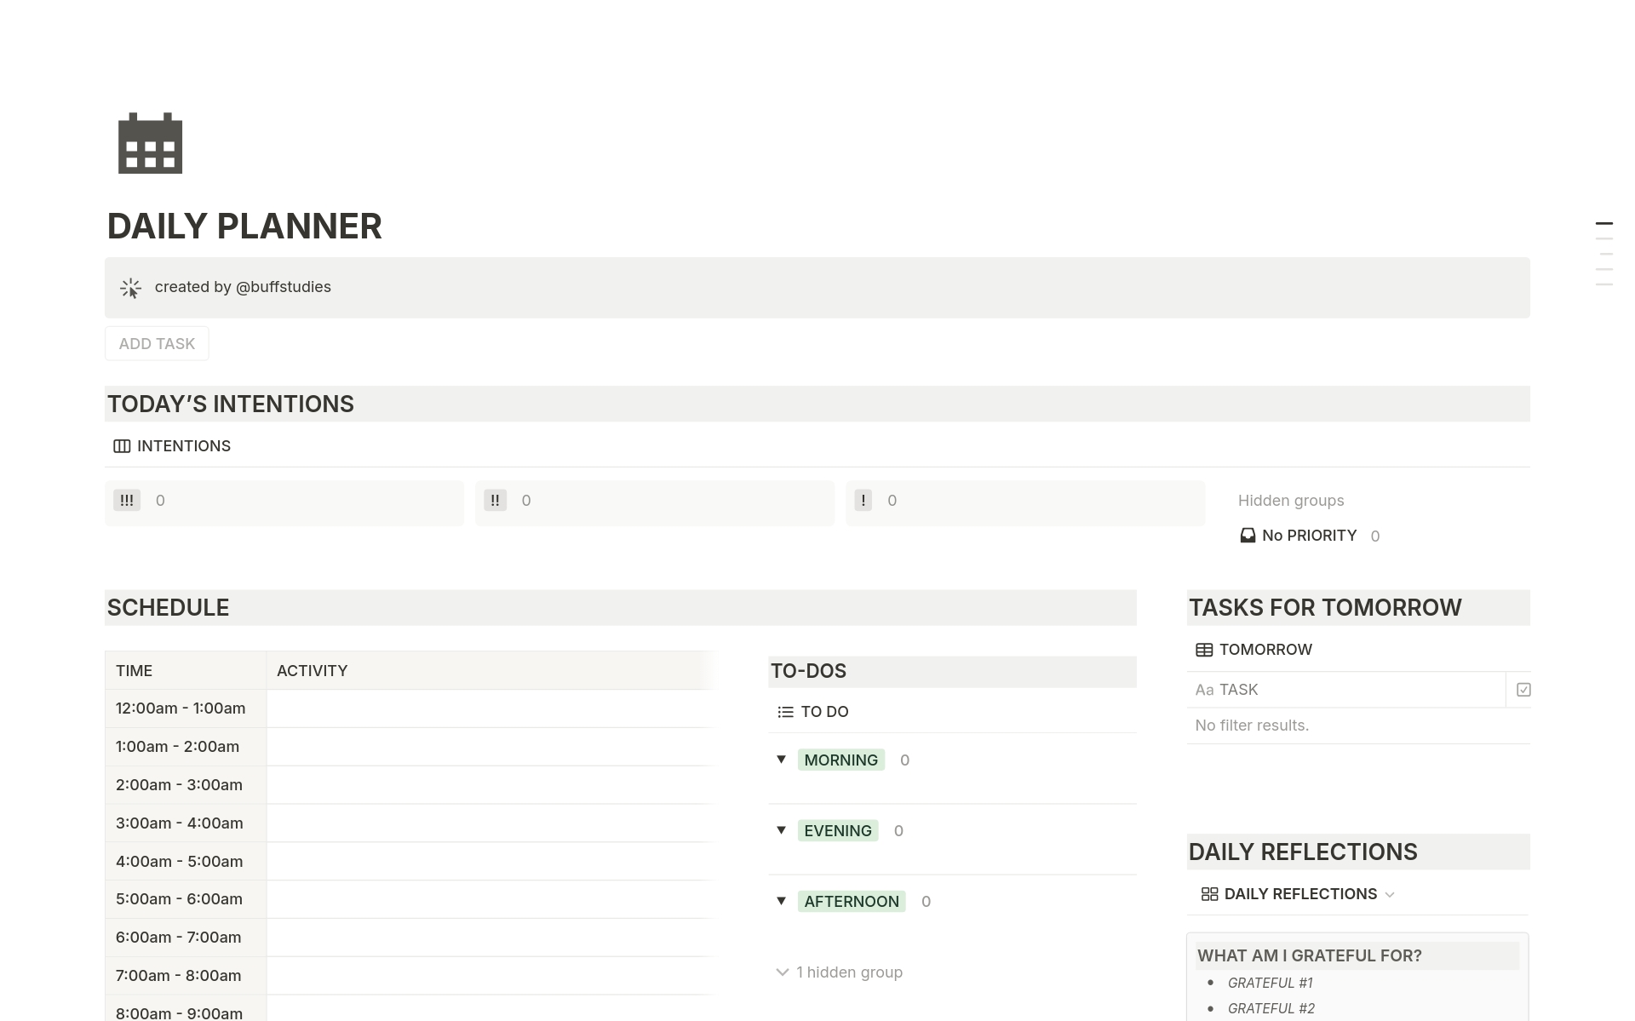Click the DAILY REFLECTIONS grid icon
The image size is (1635, 1021).
(1209, 894)
